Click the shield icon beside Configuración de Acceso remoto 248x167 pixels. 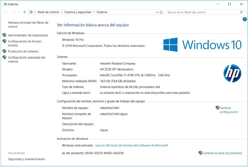point(4,41)
